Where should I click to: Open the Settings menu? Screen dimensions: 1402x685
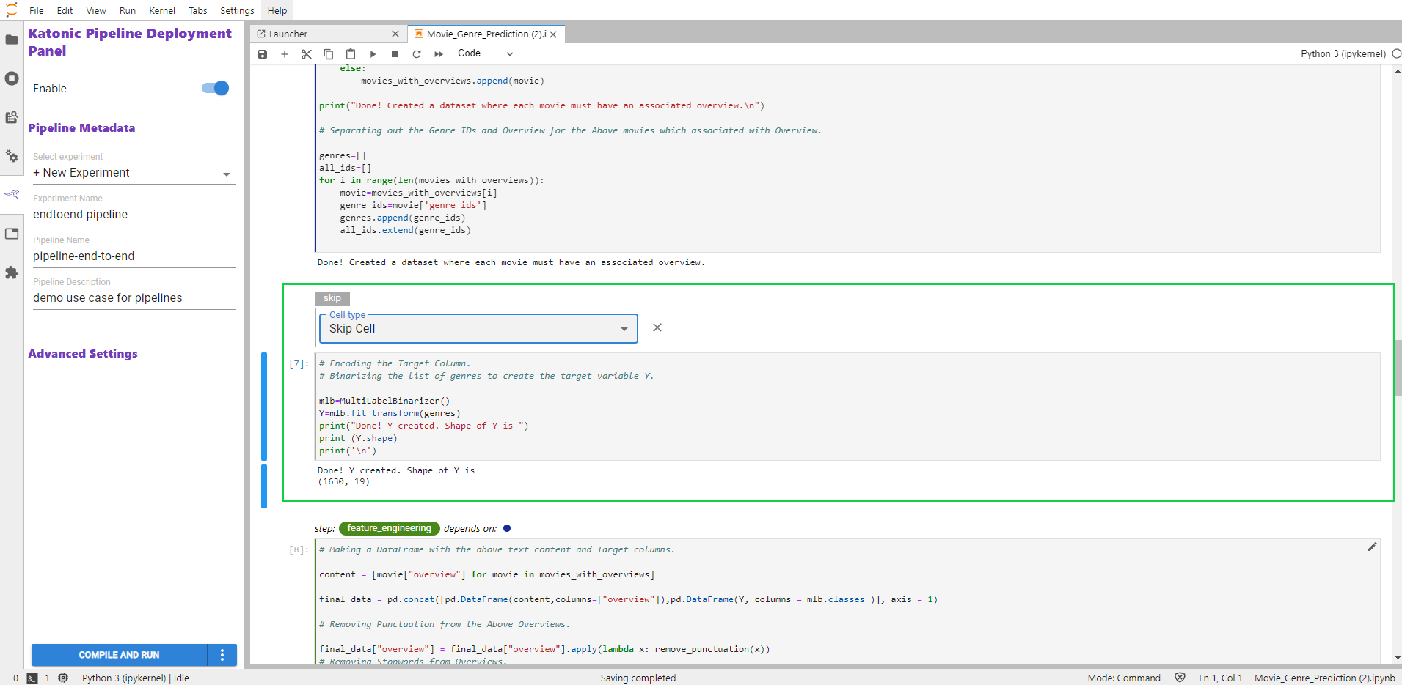tap(237, 10)
